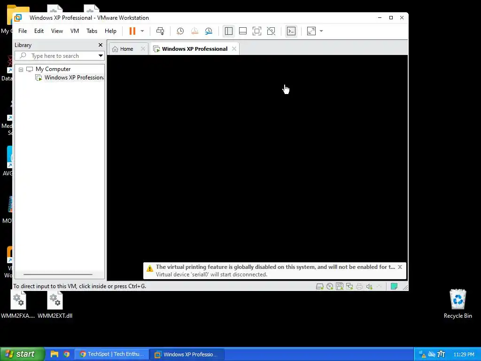Open the power options dropdown arrow

coord(142,31)
